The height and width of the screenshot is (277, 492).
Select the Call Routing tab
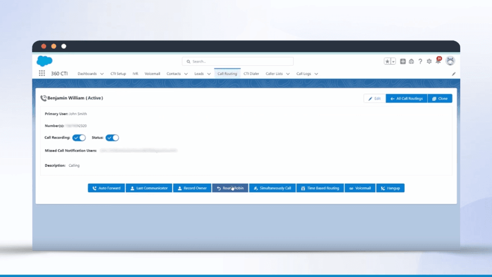pos(227,73)
